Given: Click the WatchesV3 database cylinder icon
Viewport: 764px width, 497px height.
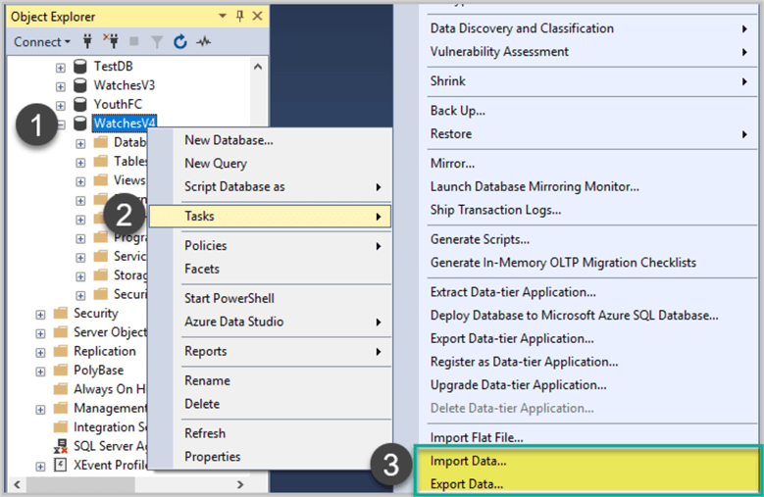Looking at the screenshot, I should (x=79, y=85).
